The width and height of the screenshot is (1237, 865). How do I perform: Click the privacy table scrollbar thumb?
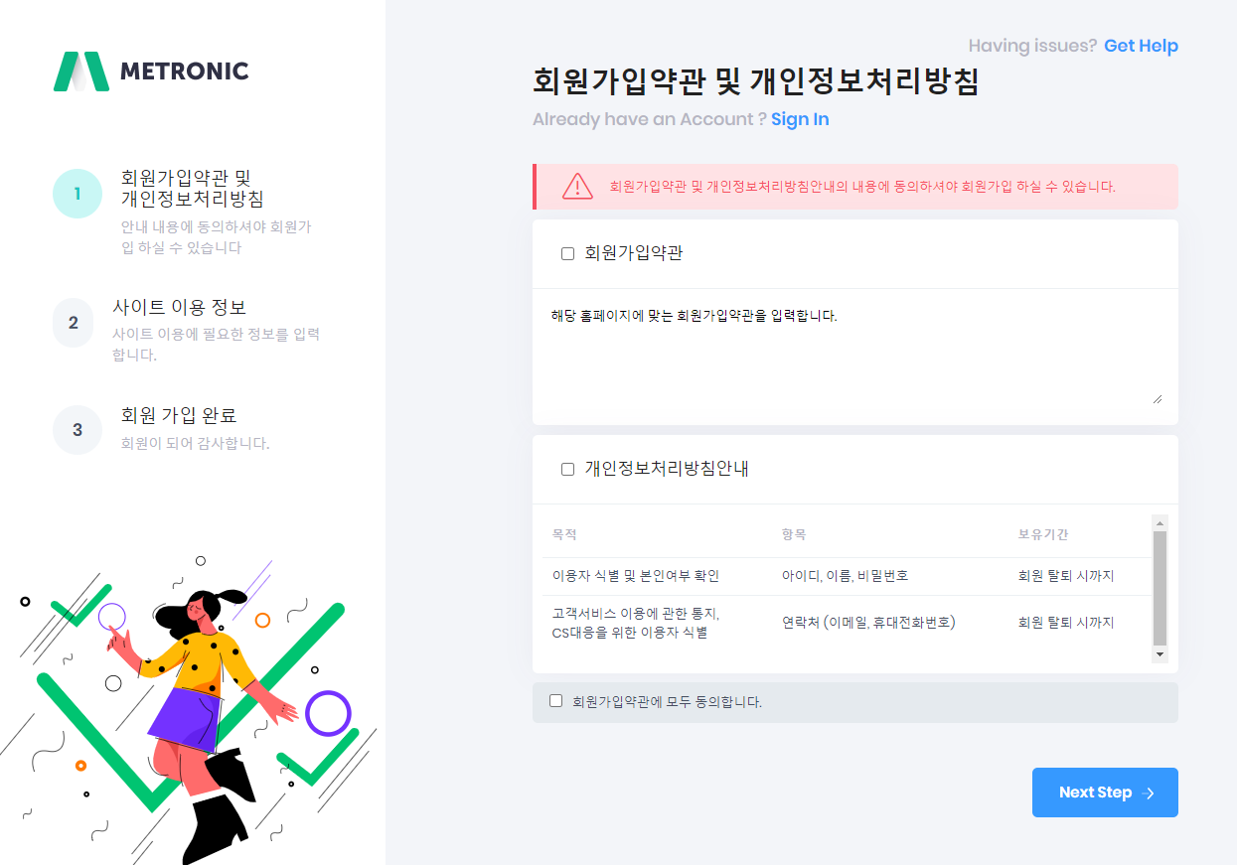pos(1160,588)
